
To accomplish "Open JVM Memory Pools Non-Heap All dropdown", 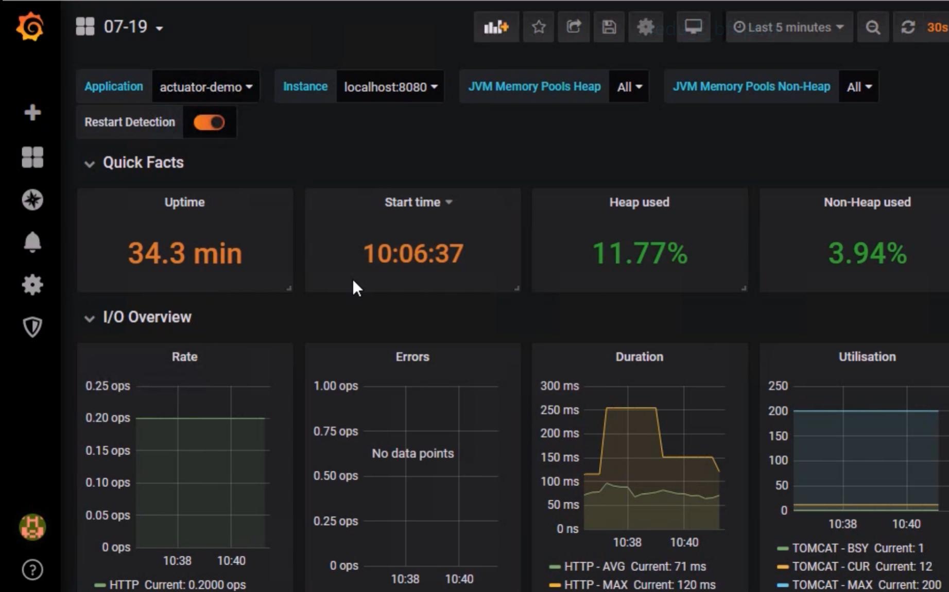I will [x=859, y=87].
